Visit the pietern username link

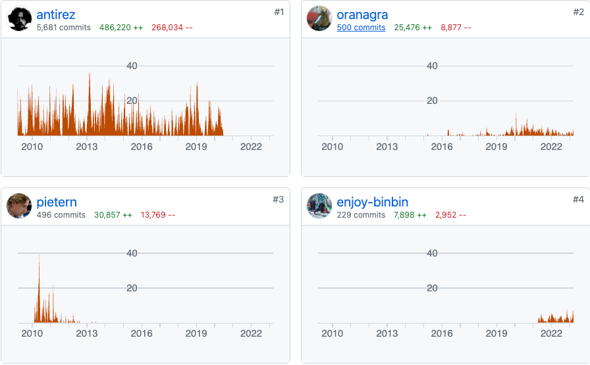click(x=57, y=203)
